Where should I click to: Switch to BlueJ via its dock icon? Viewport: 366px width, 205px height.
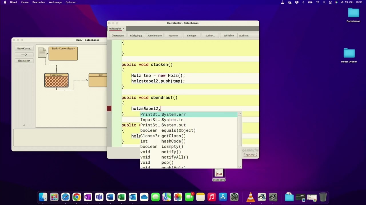262,197
